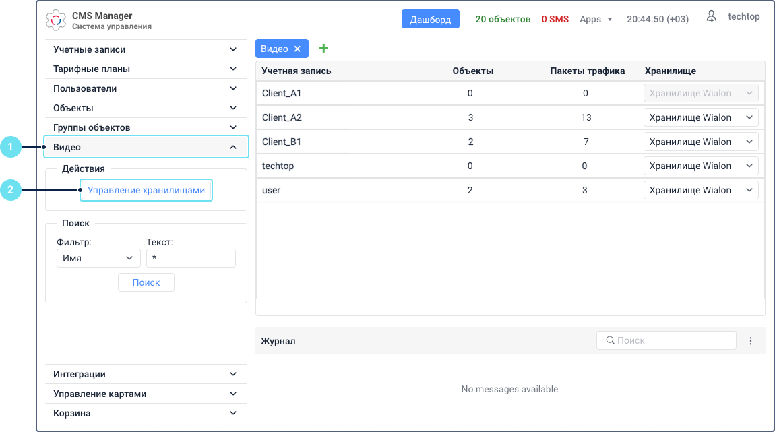The image size is (775, 432).
Task: Click the asterisk text input field
Action: click(191, 257)
